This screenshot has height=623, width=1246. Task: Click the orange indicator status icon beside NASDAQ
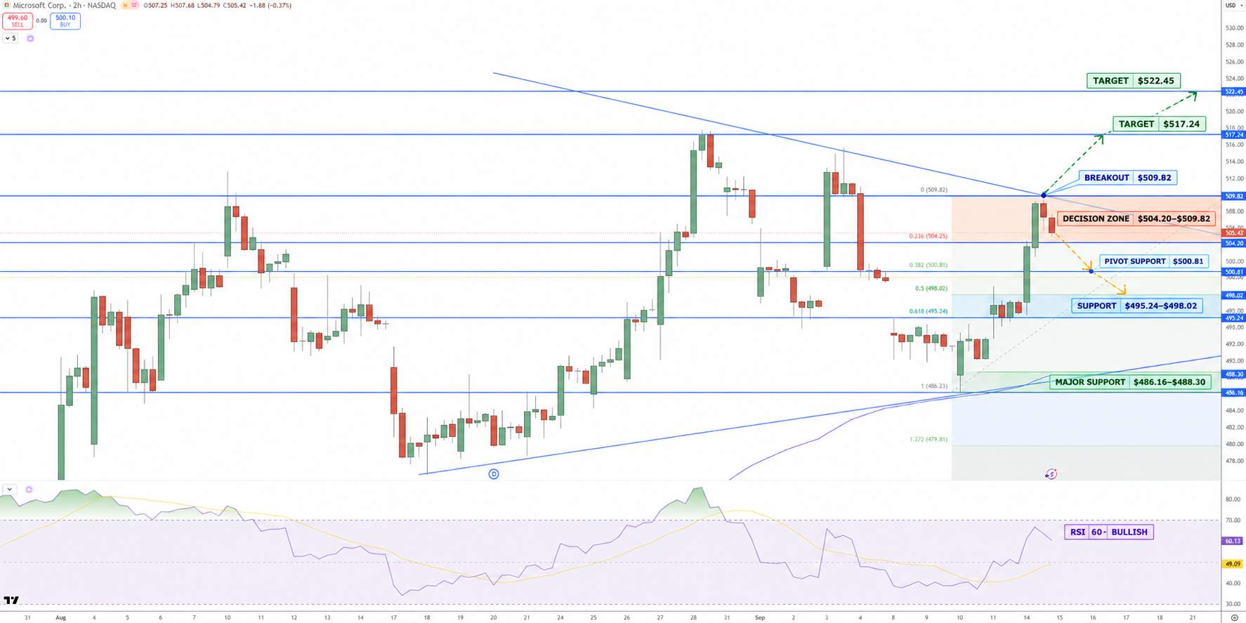(125, 5)
